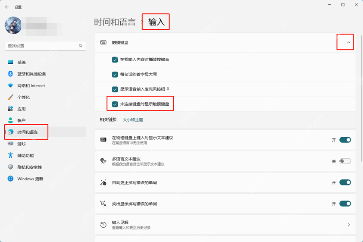Select the 时间和语言 sidebar text
The height and width of the screenshot is (242, 363).
(28, 132)
